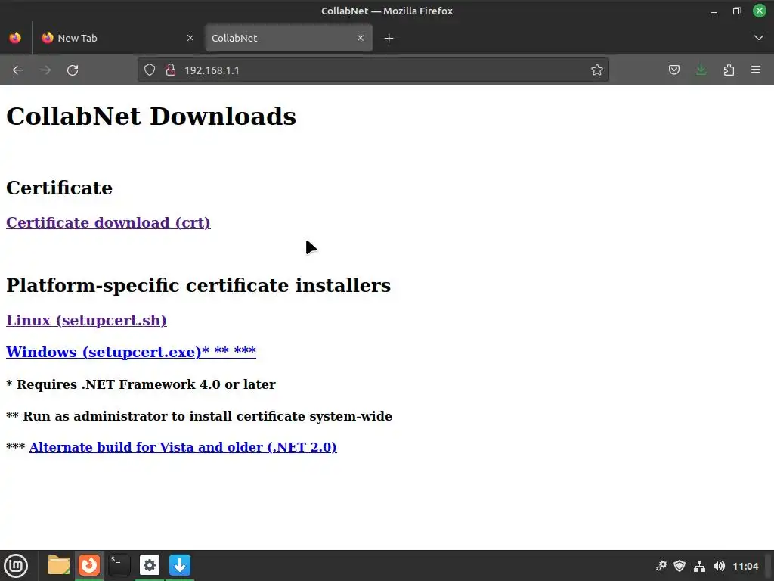Screen dimensions: 774x581
Task: Click the 'Certificate' section heading
Action: tap(59, 188)
